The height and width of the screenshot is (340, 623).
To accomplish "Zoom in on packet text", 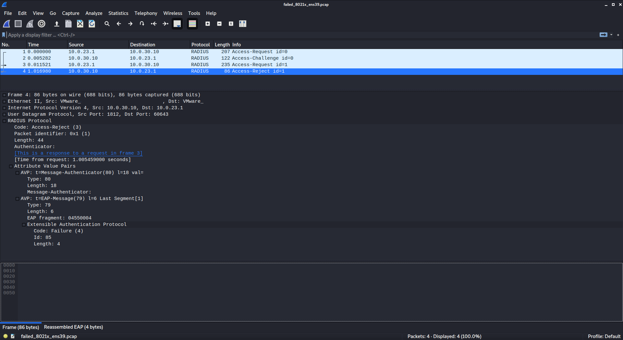I will (x=208, y=24).
